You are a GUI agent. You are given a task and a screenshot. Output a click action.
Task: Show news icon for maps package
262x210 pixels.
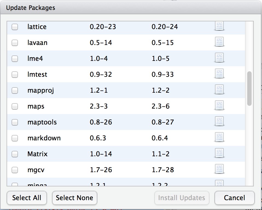pos(219,106)
